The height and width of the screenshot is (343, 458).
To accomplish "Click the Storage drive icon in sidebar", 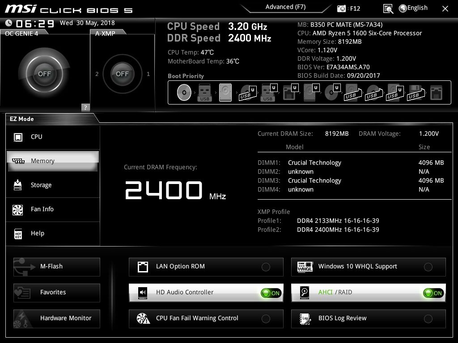I will tap(18, 185).
